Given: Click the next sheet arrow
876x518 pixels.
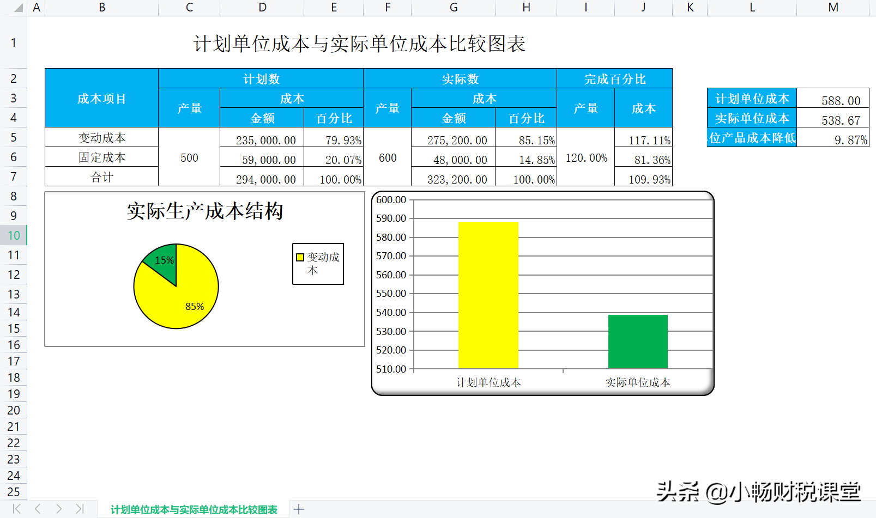Looking at the screenshot, I should coord(58,509).
